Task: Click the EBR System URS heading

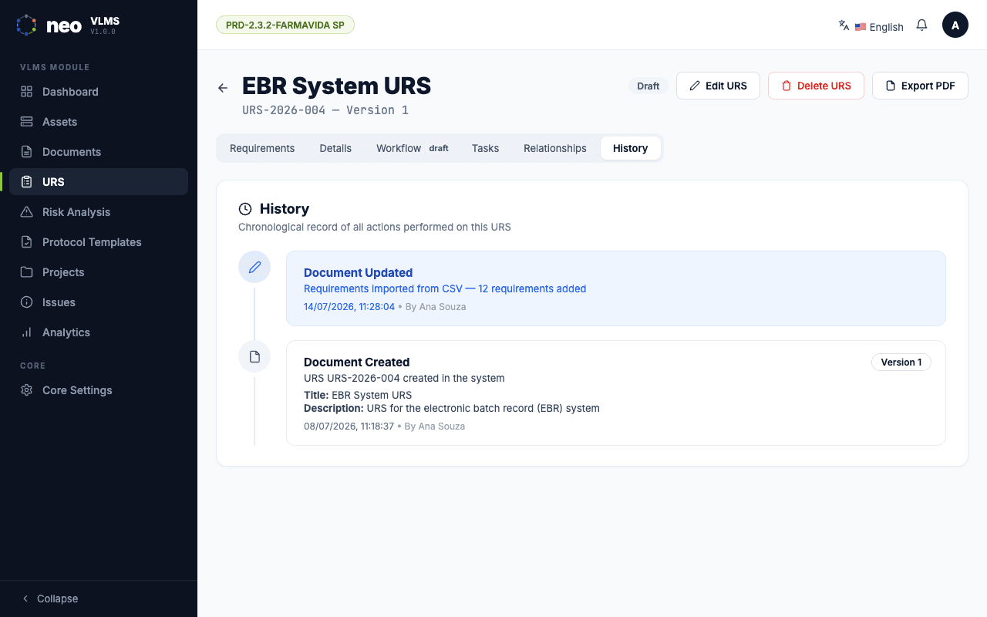Action: [x=337, y=86]
